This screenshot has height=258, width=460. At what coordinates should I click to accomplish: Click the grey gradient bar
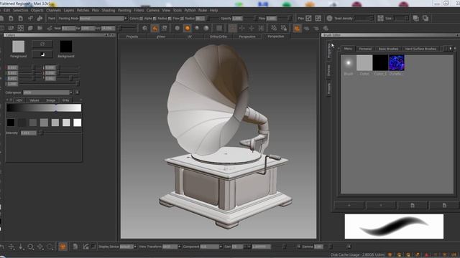[x=44, y=108]
